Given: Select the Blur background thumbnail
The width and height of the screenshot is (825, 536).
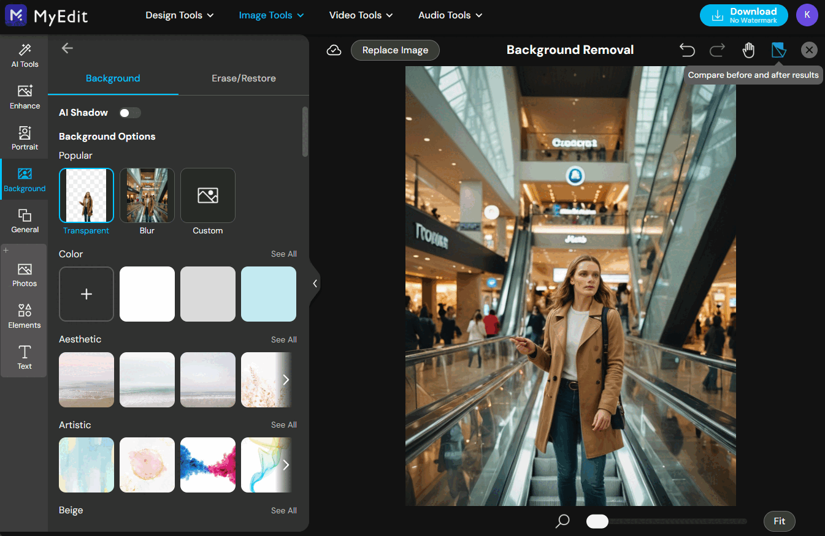Looking at the screenshot, I should (147, 195).
